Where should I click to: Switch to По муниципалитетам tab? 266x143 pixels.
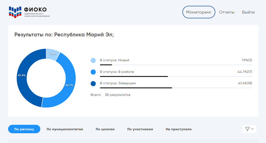coord(65,129)
